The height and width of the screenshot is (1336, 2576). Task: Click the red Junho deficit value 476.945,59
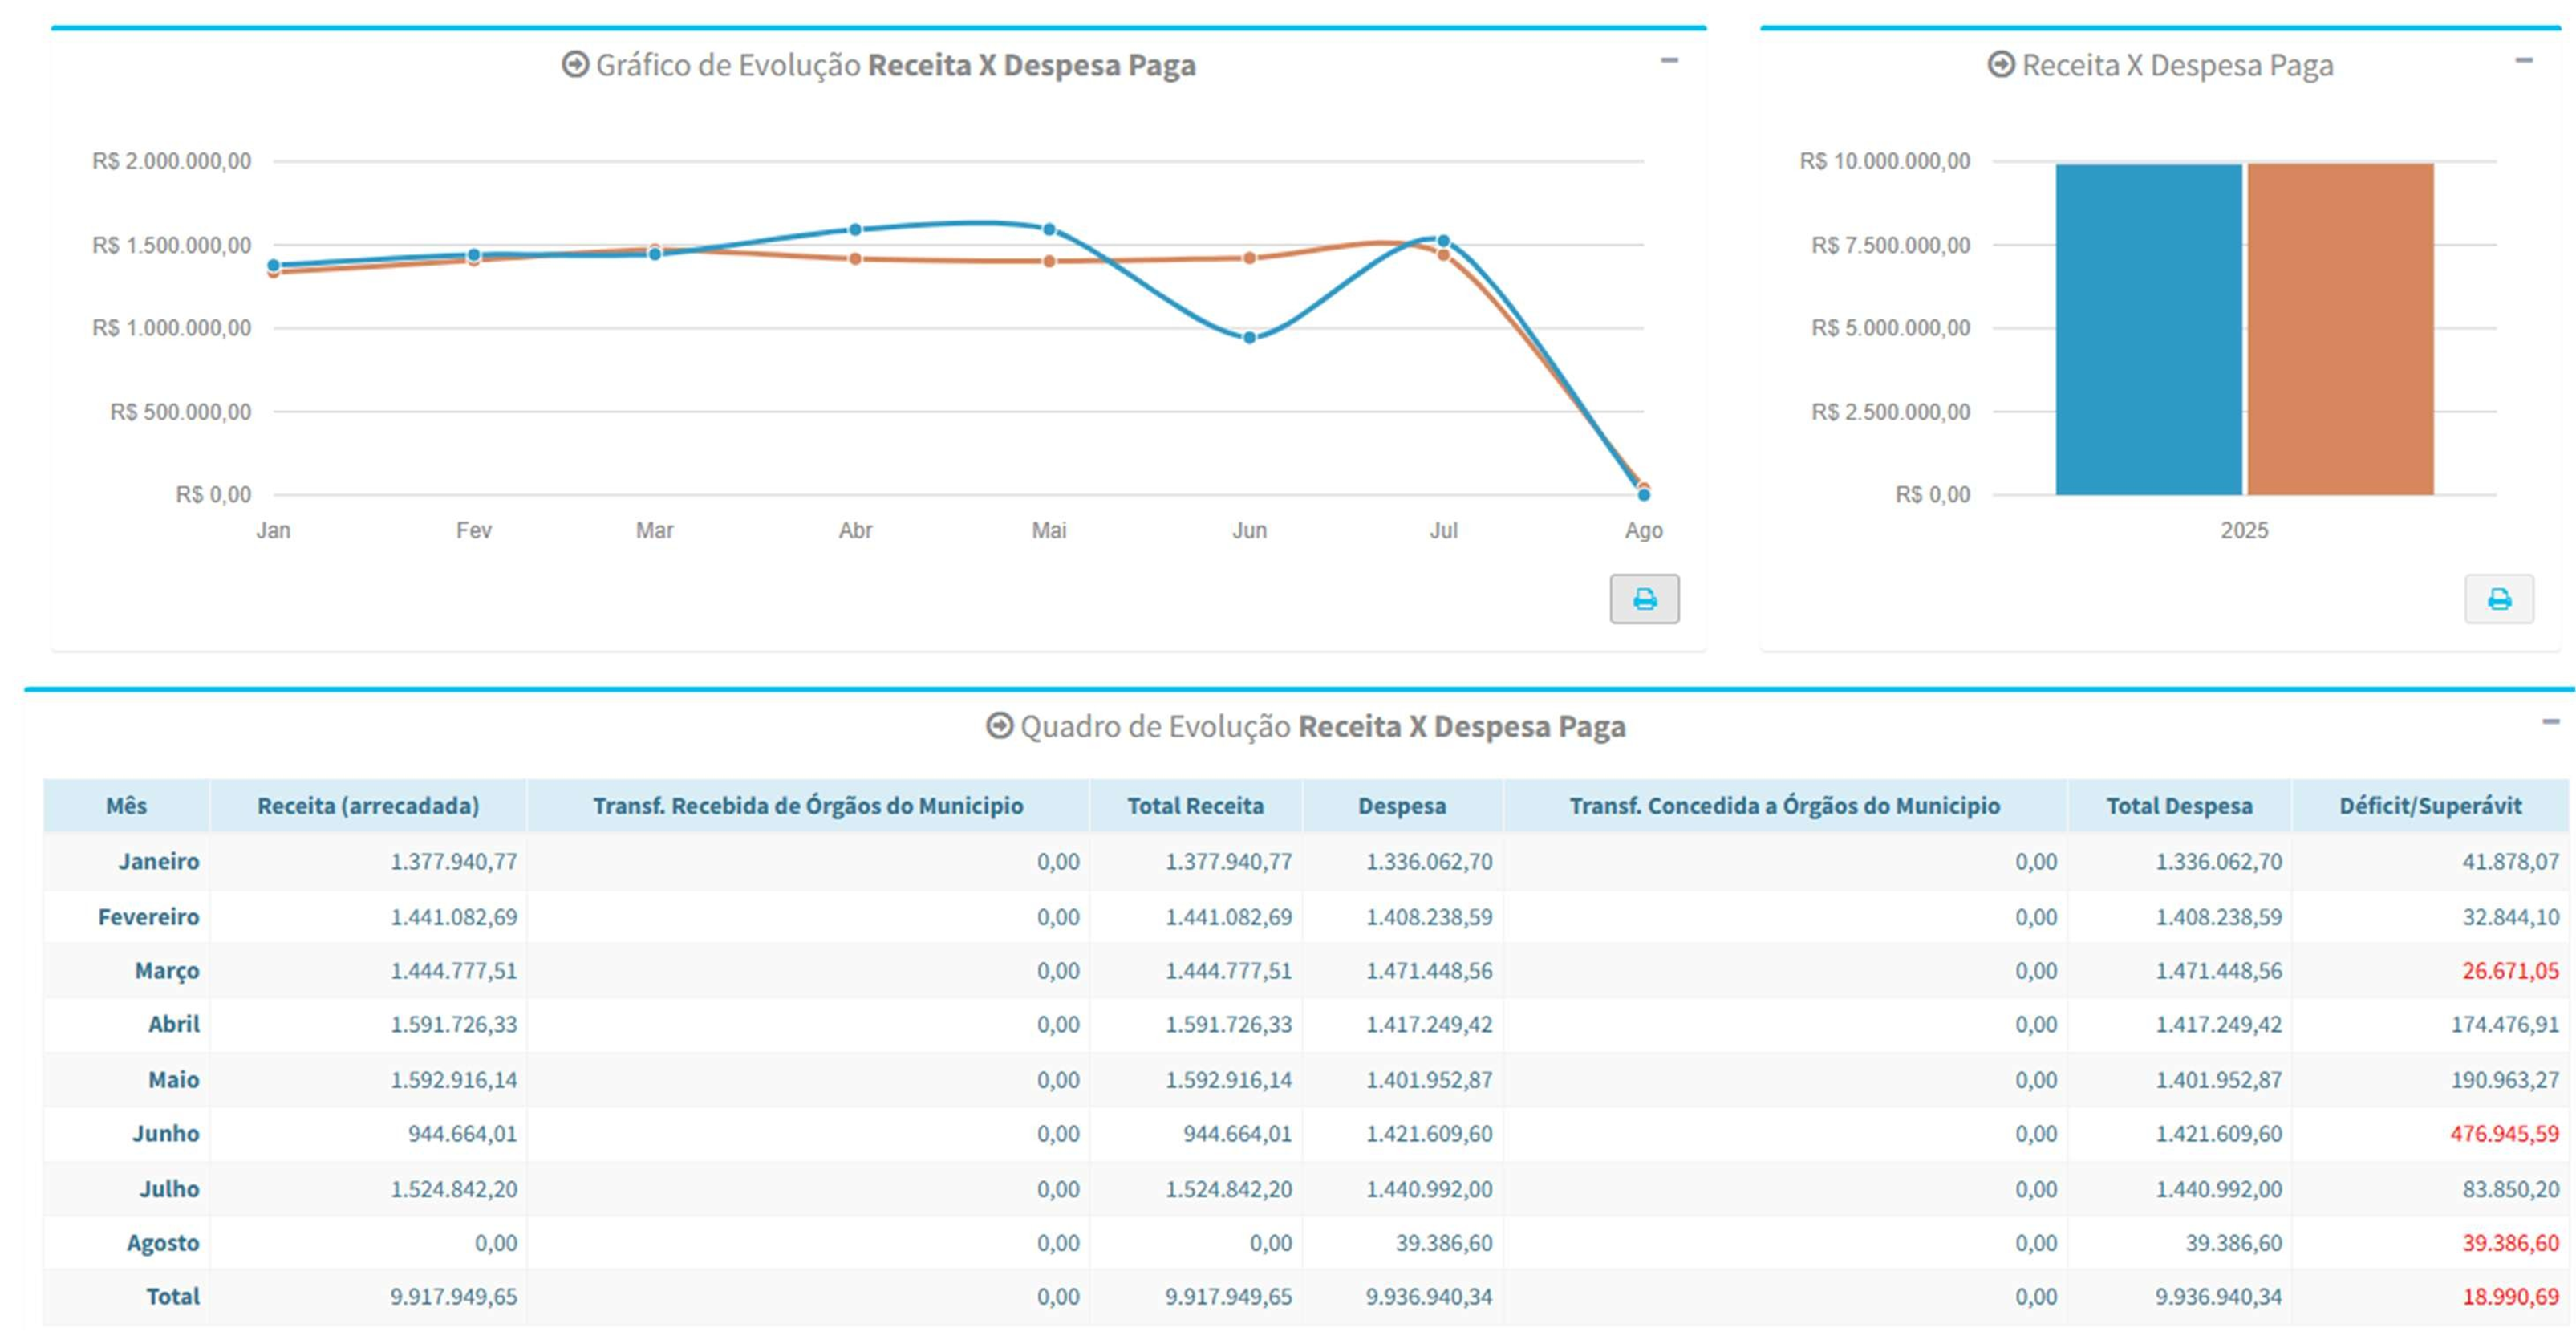(x=2504, y=1134)
